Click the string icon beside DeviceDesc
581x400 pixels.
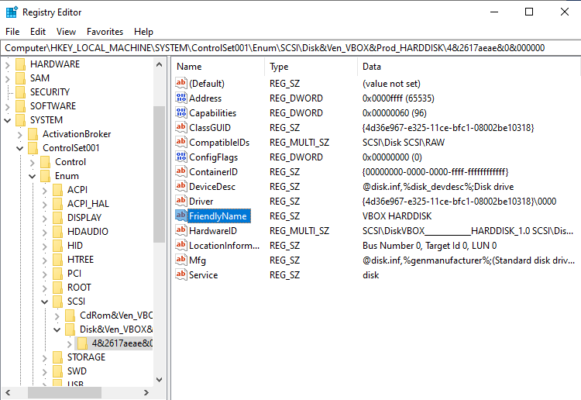180,186
